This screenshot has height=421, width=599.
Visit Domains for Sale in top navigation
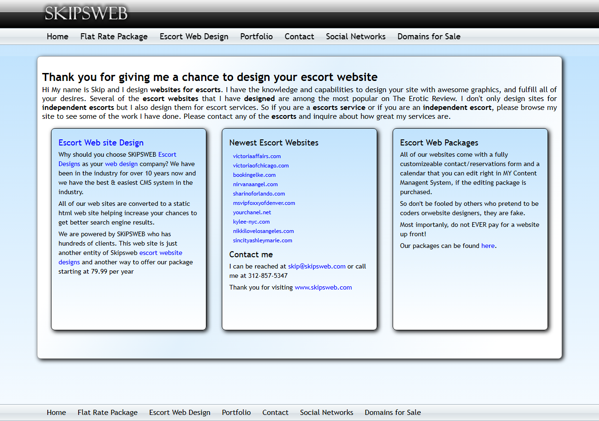click(x=429, y=36)
